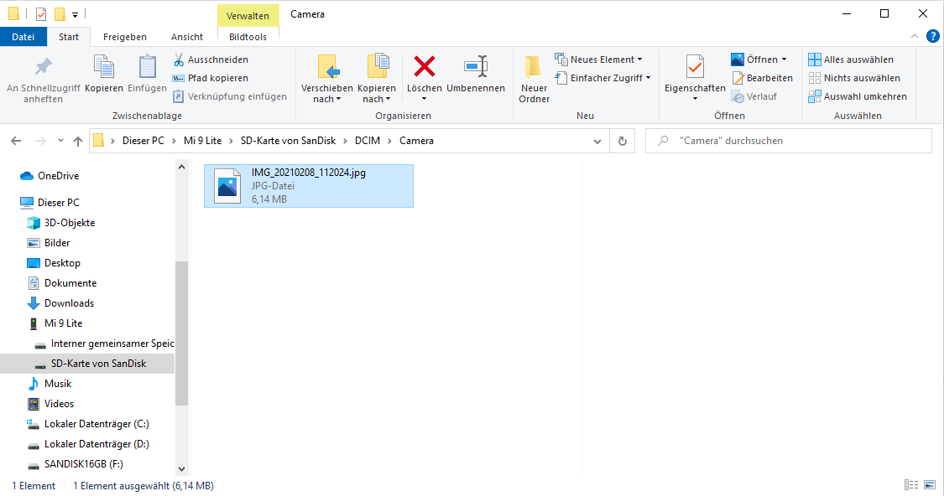This screenshot has height=496, width=944.
Task: Click the Verwalten contextual tab
Action: coord(248,16)
